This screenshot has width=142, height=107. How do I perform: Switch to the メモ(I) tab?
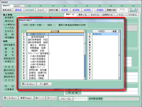point(120,15)
